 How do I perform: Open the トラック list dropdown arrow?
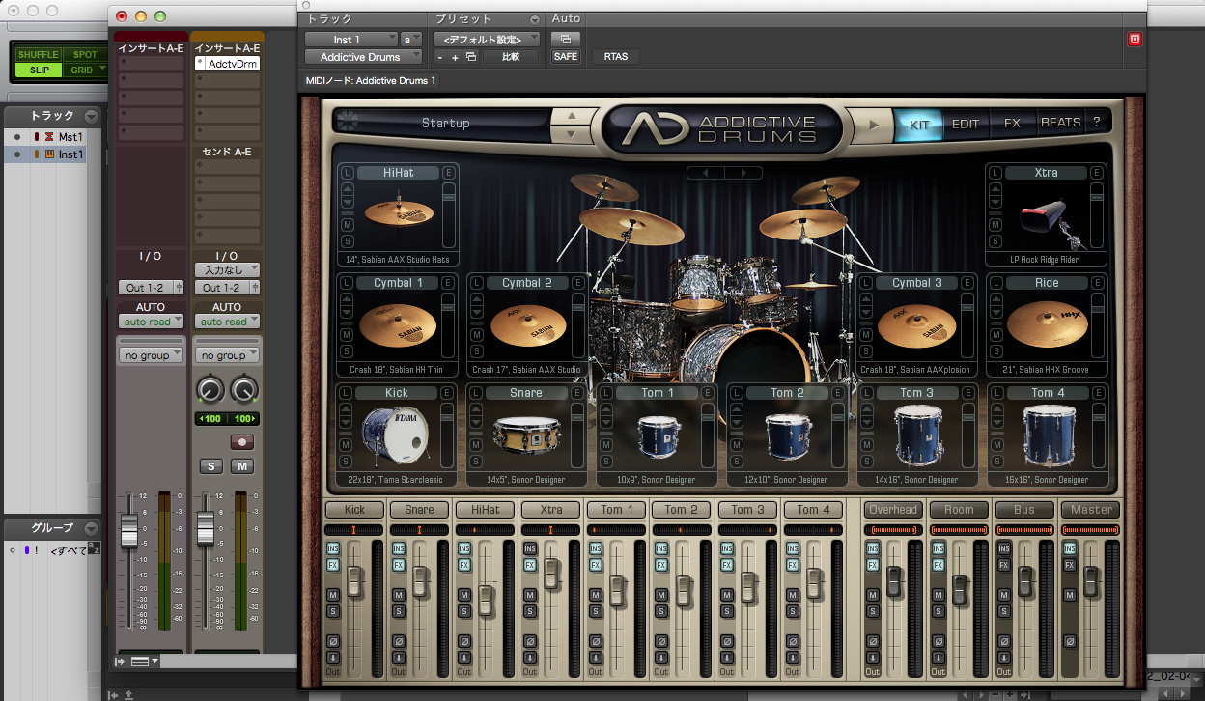[92, 116]
